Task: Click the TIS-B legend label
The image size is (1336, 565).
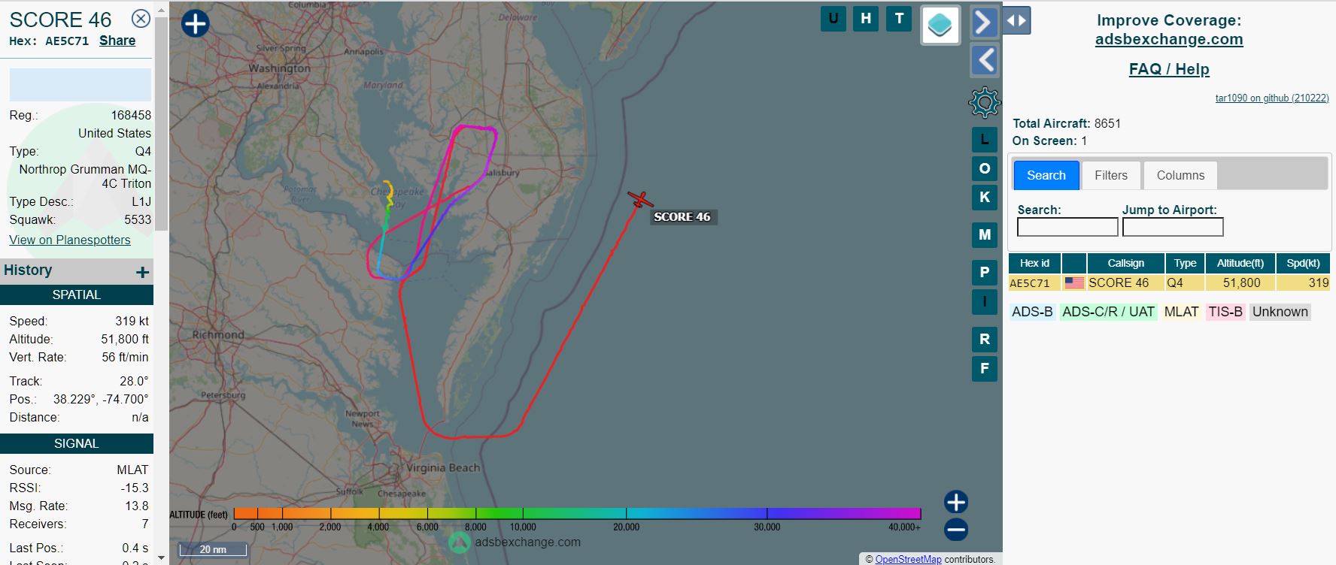Action: (x=1225, y=312)
